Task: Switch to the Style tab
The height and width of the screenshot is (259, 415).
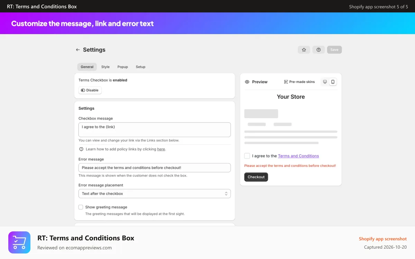Action: pyautogui.click(x=105, y=67)
